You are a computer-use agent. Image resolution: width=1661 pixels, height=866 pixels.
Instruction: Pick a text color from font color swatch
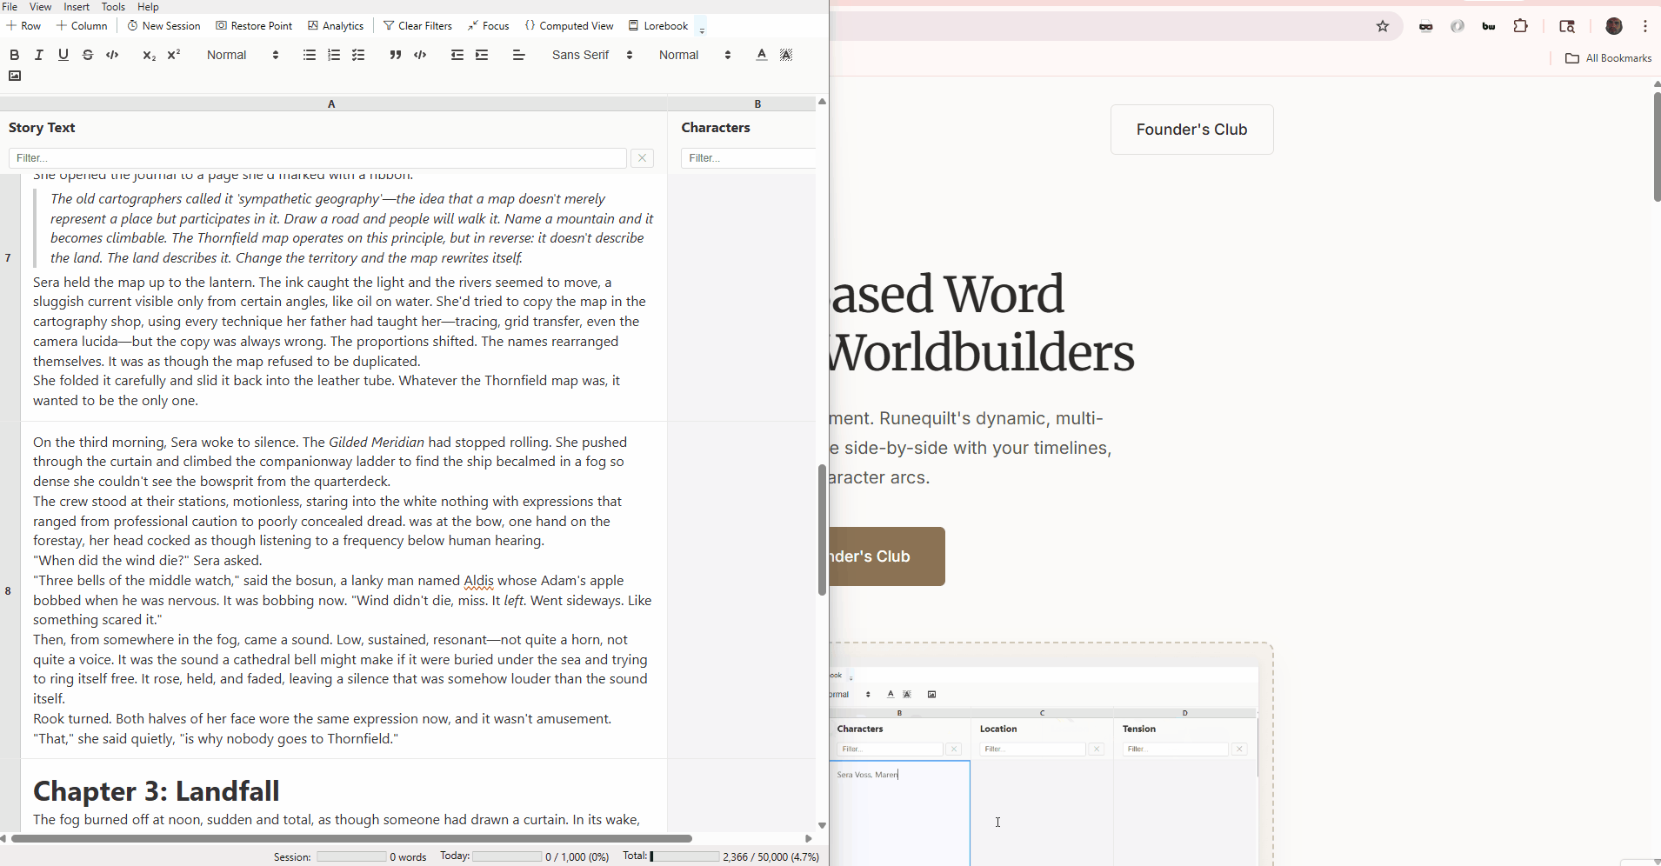(x=762, y=55)
